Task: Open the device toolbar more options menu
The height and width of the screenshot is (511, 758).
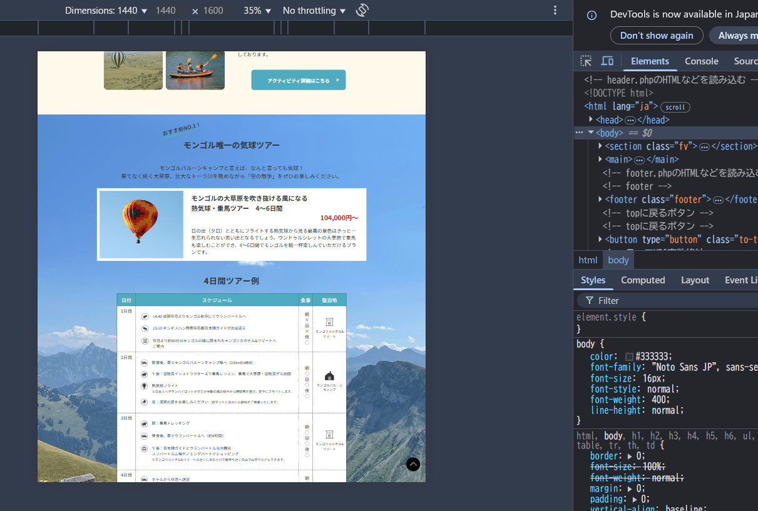Action: pos(555,11)
